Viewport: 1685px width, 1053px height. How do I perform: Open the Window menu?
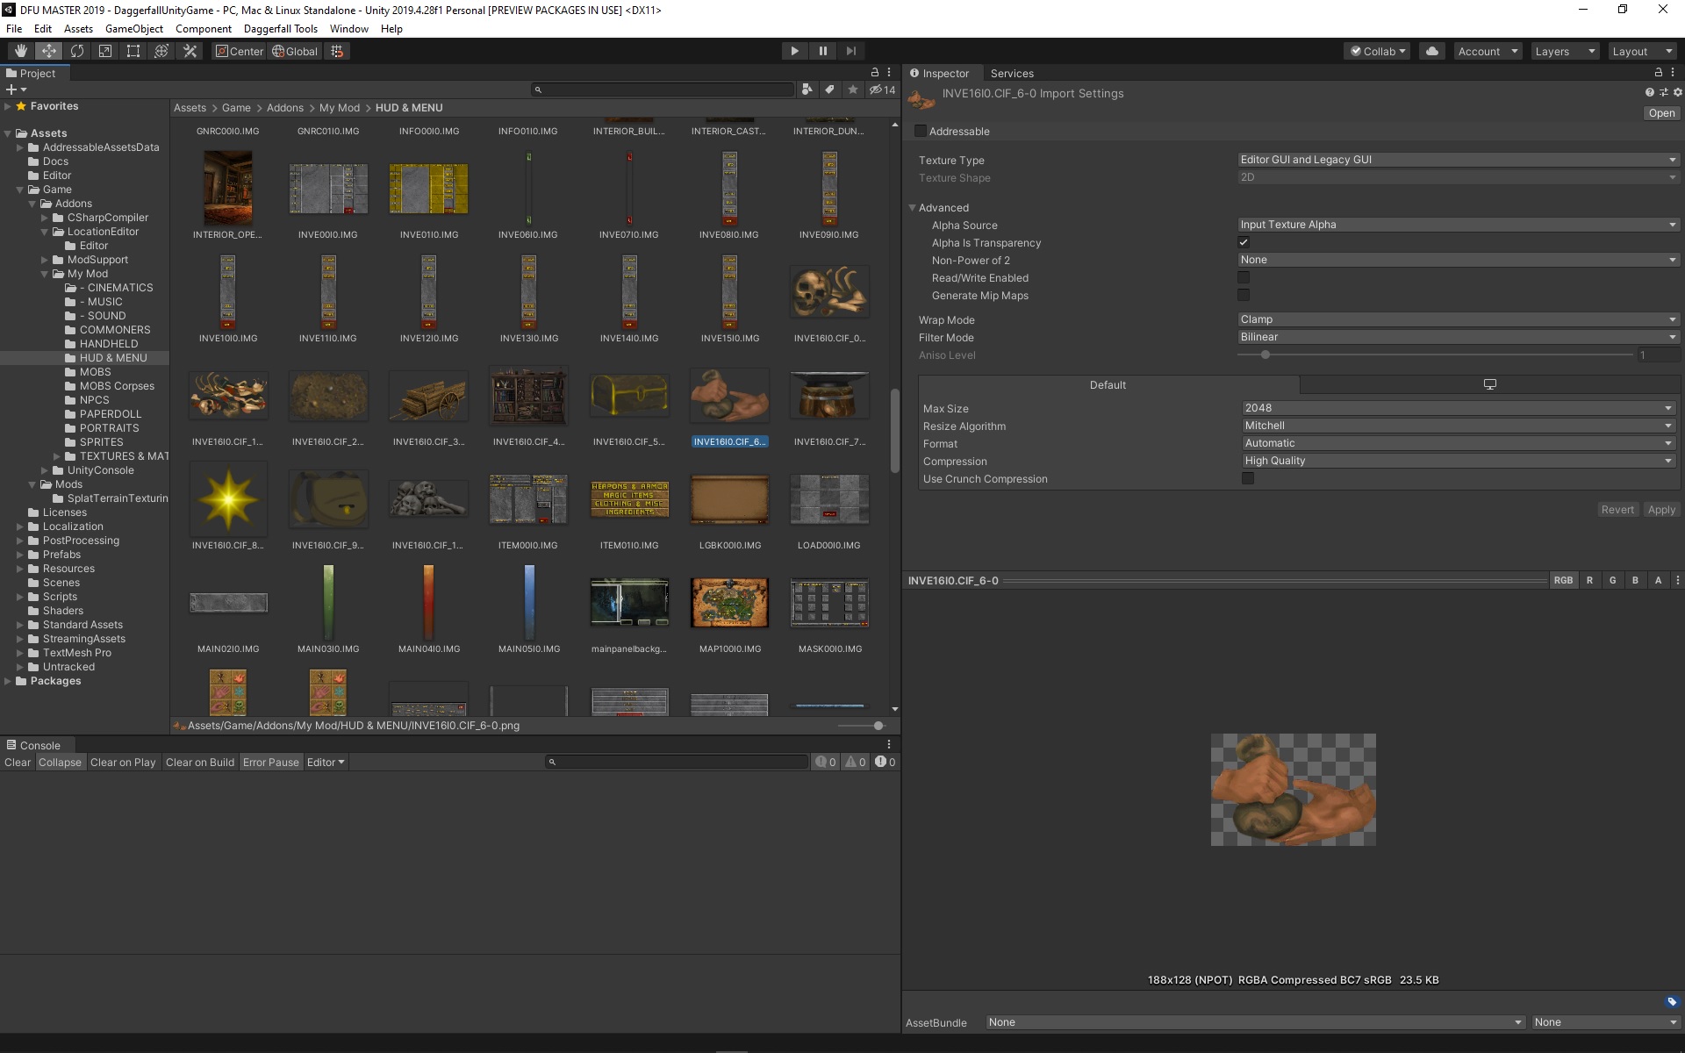348,29
